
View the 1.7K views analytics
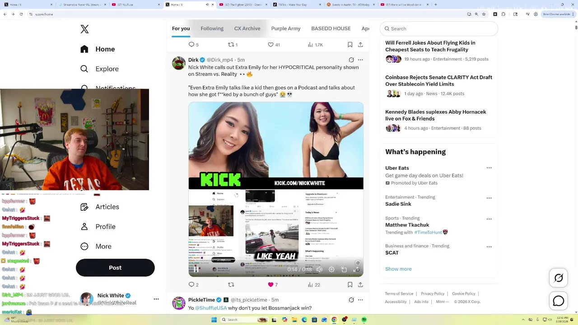tap(315, 45)
